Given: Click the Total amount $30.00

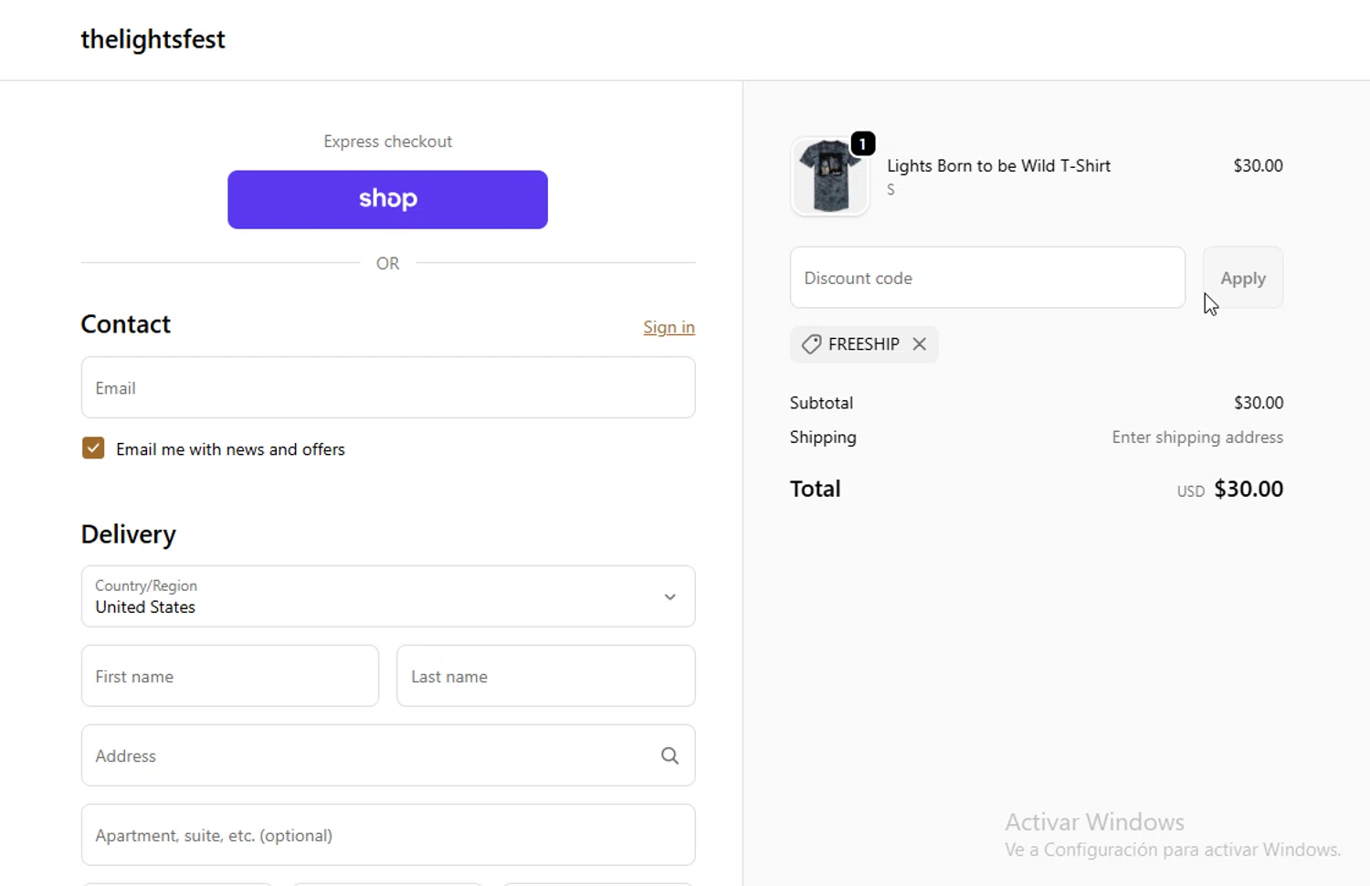Looking at the screenshot, I should 1249,489.
